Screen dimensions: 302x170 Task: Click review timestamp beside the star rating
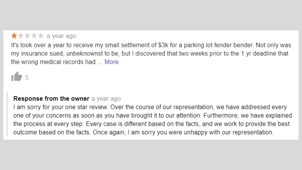pyautogui.click(x=61, y=36)
